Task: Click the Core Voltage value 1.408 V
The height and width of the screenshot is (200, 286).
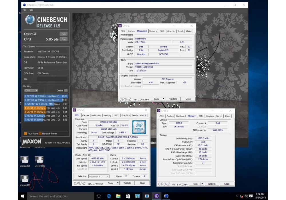Action: pos(122,132)
